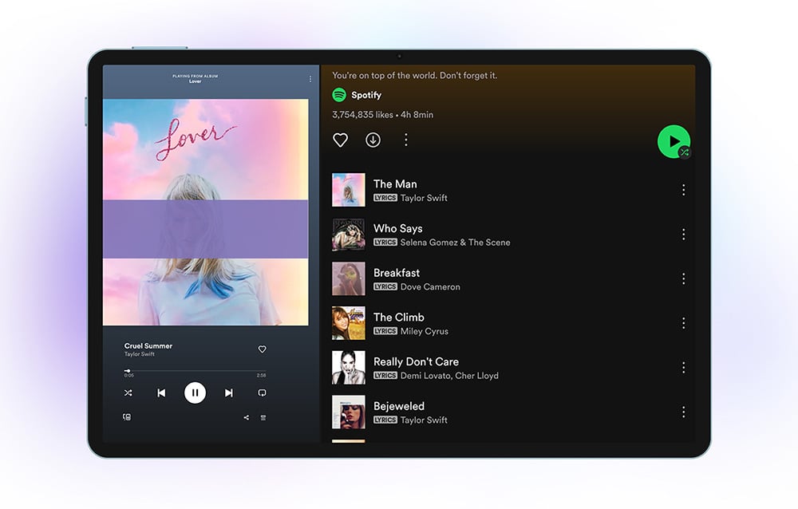Click the Cruel Summer song title
Image resolution: width=798 pixels, height=509 pixels.
(x=148, y=345)
